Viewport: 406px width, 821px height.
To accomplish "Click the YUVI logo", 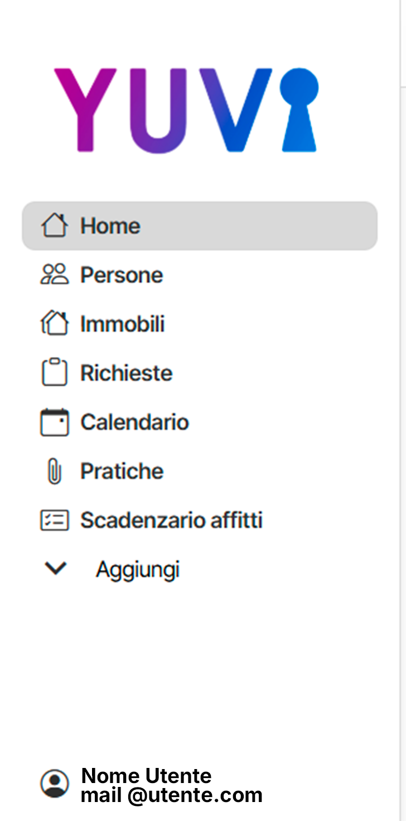I will tap(186, 110).
